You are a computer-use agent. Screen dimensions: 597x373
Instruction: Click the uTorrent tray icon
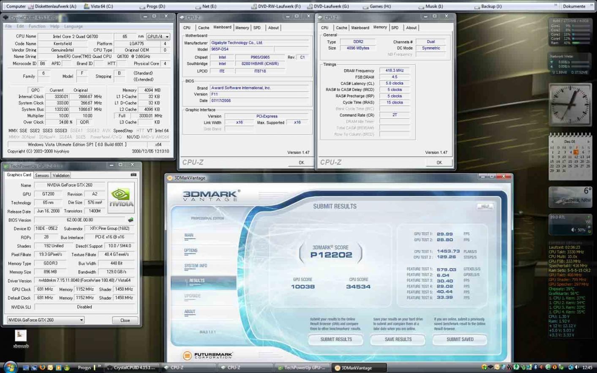click(548, 367)
